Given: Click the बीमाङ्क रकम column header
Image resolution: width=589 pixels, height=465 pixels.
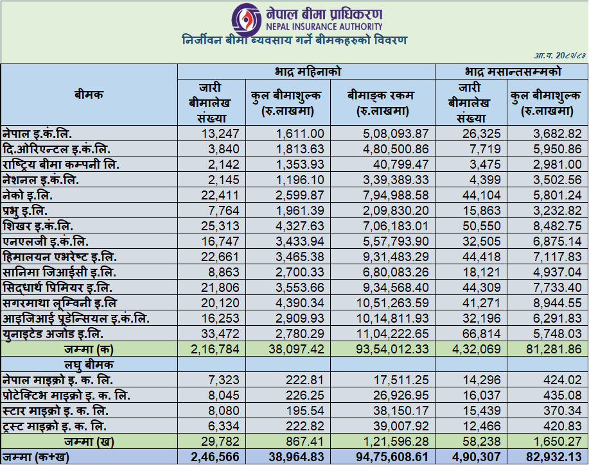Looking at the screenshot, I should pos(383,102).
